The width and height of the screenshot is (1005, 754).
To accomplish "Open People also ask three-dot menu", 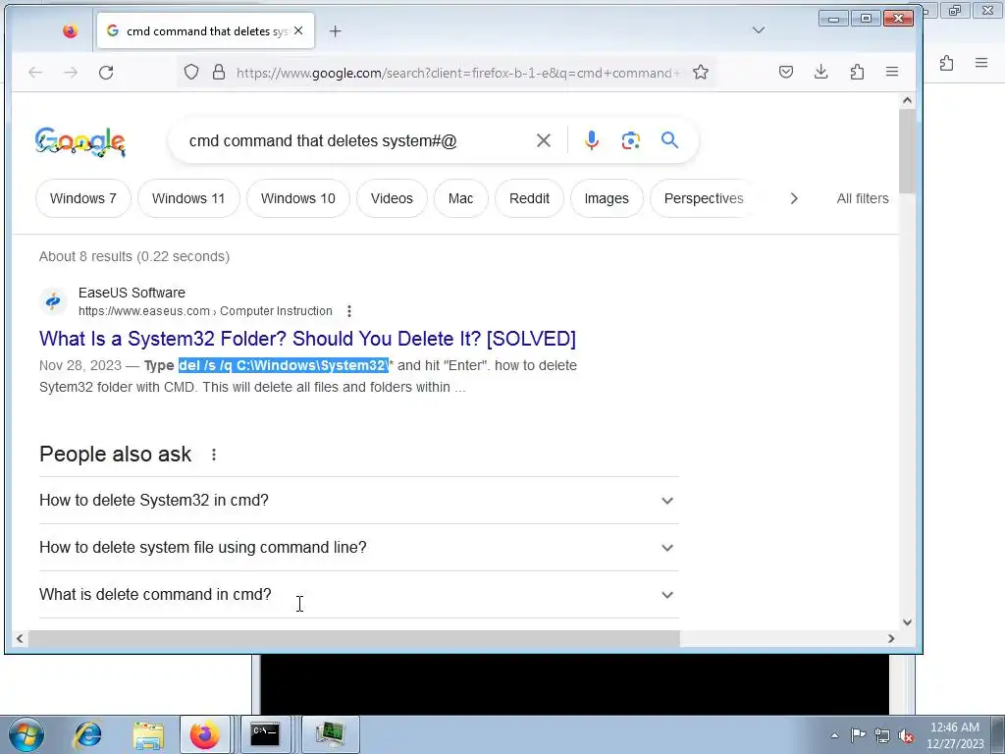I will click(213, 455).
